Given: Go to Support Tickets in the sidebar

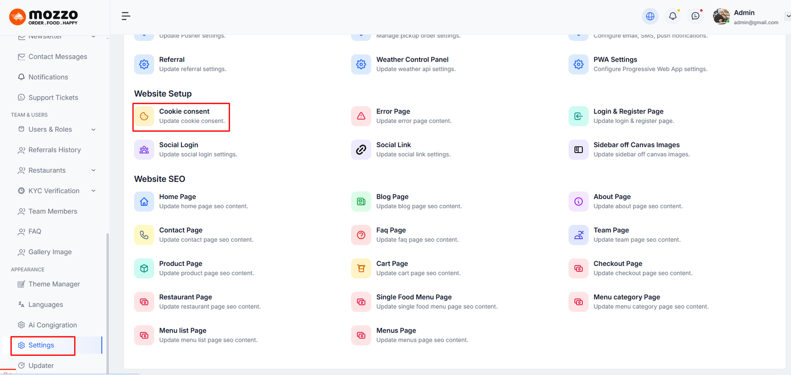Looking at the screenshot, I should (x=53, y=98).
